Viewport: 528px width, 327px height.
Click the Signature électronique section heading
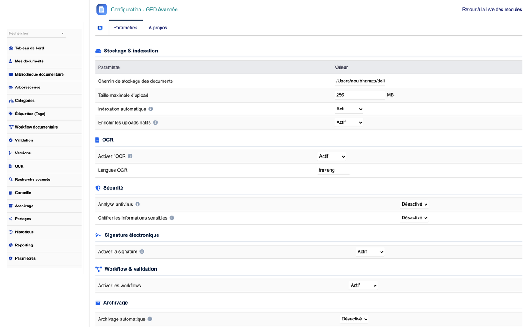coord(132,235)
